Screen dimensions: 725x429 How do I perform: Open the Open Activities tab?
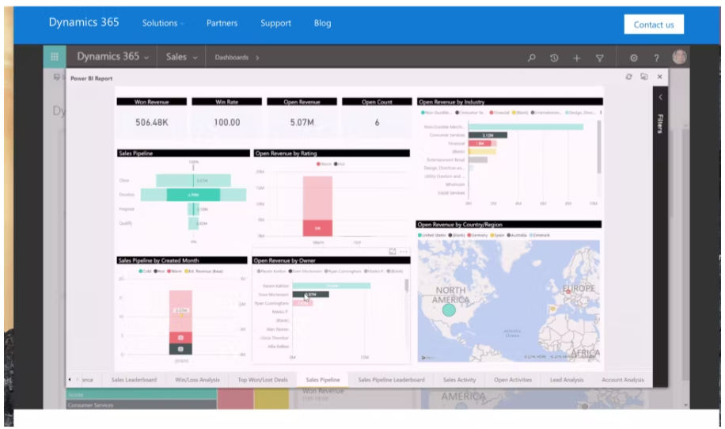[513, 380]
